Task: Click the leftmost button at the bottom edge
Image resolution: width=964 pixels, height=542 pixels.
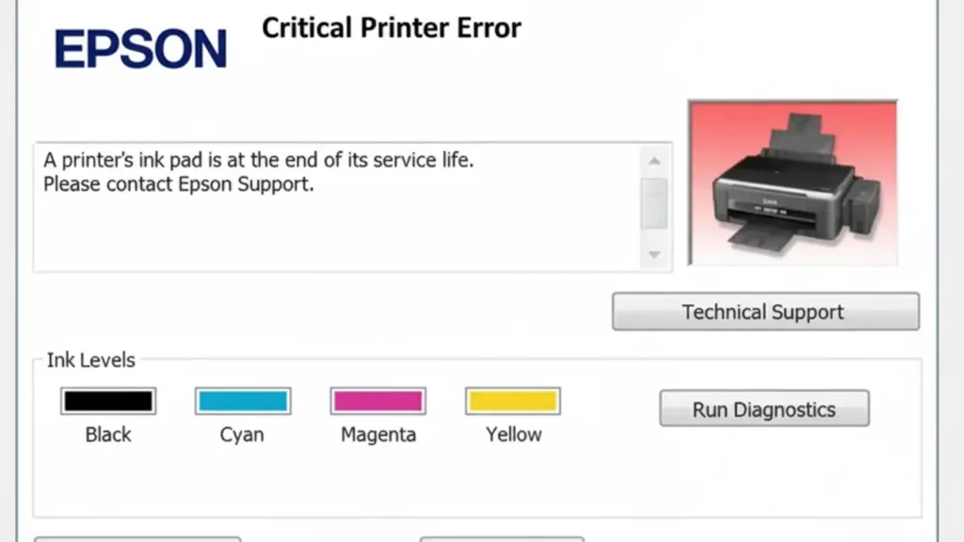Action: [x=137, y=539]
